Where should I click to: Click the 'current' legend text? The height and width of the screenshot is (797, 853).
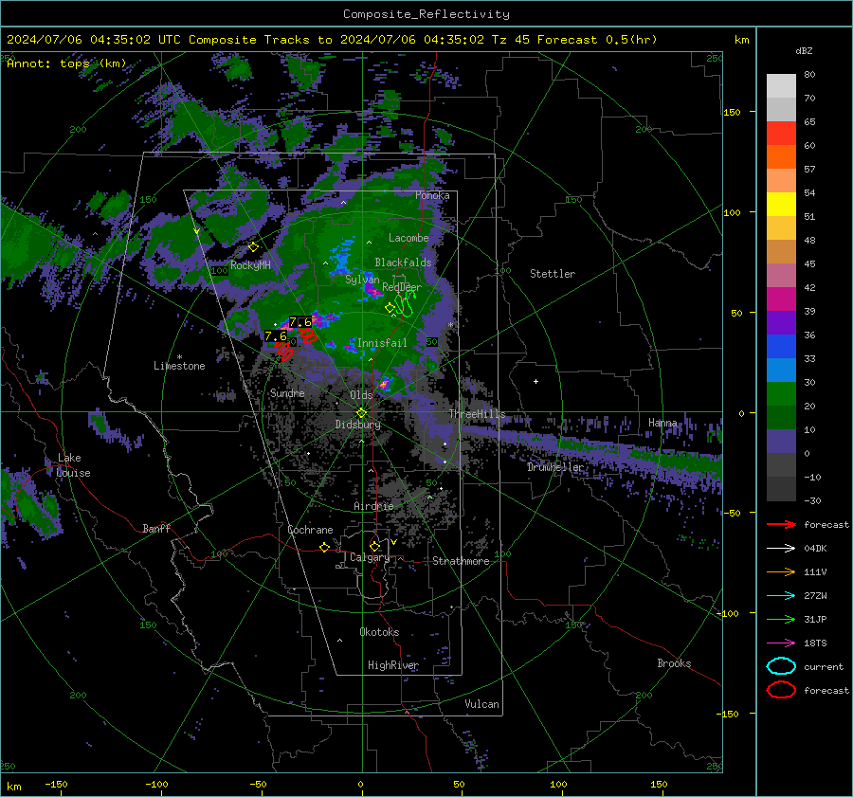[x=824, y=666]
